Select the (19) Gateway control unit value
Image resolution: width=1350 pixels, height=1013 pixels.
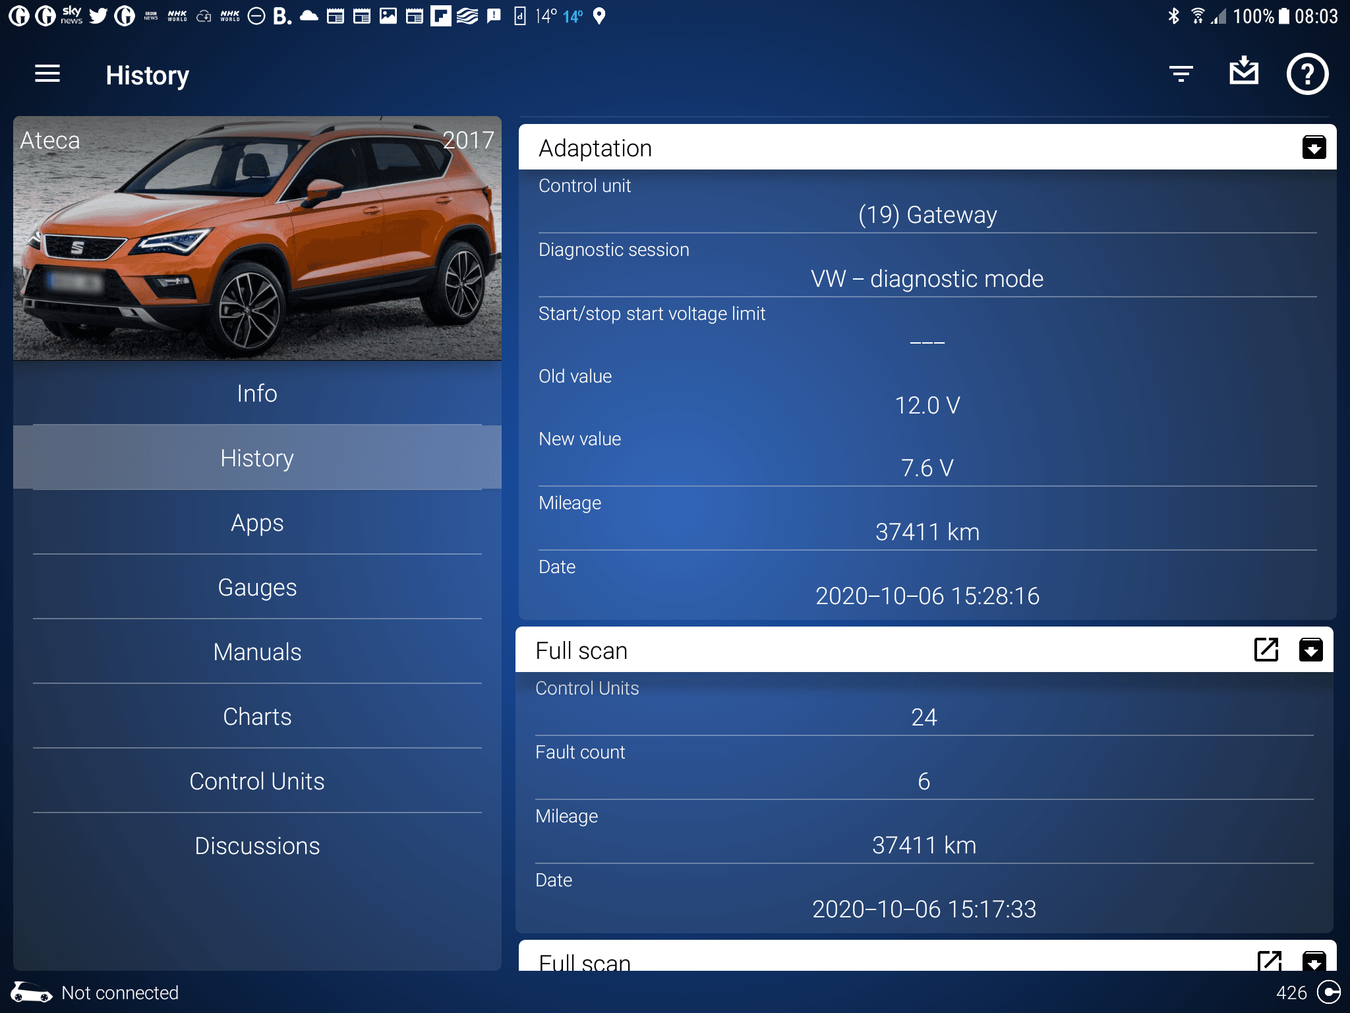pyautogui.click(x=927, y=215)
